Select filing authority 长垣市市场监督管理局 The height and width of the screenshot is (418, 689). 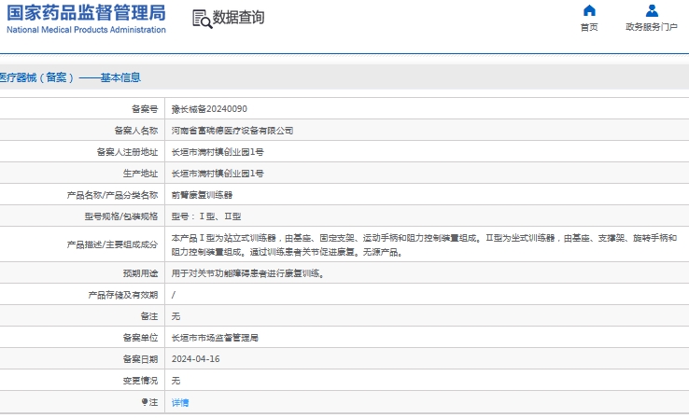pyautogui.click(x=215, y=338)
